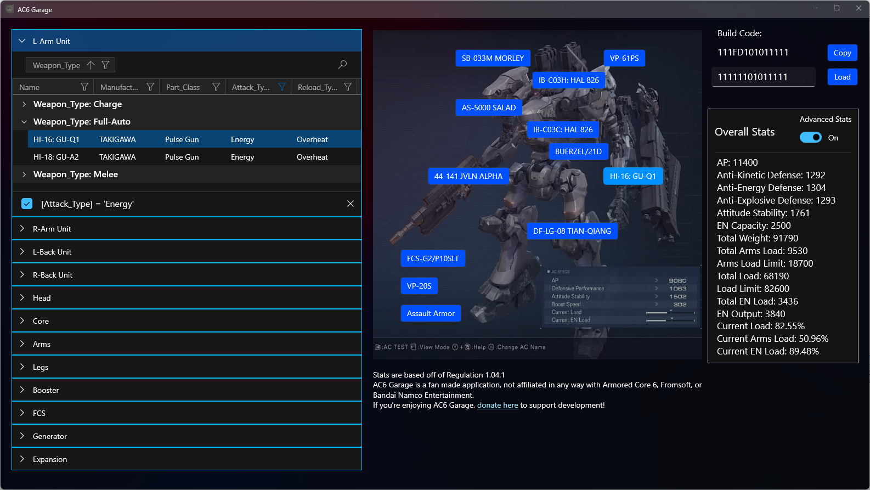Click filter icon in Weapon_Type group chip
Viewport: 870px width, 490px height.
pos(105,65)
